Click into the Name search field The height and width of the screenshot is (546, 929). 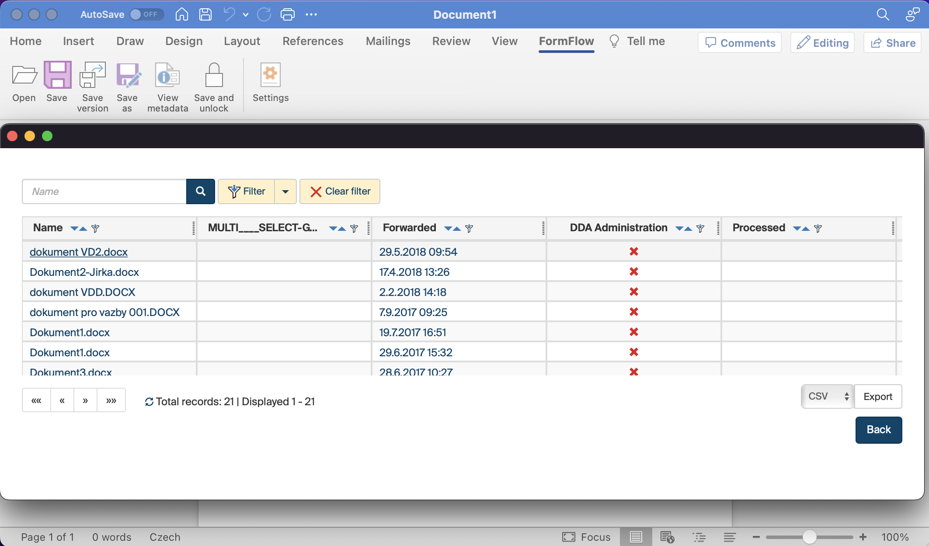(105, 191)
